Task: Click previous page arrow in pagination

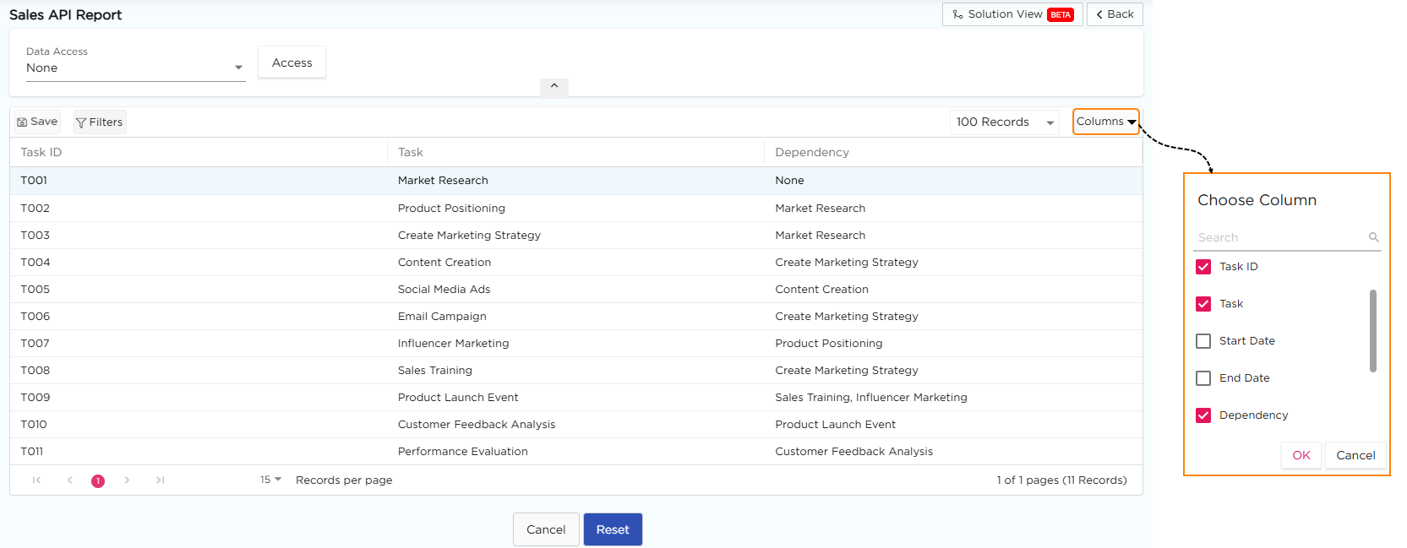Action: (x=69, y=480)
